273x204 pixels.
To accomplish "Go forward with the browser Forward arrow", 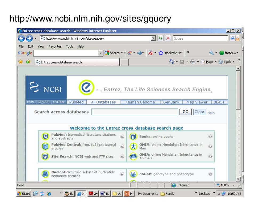I will [29, 38].
